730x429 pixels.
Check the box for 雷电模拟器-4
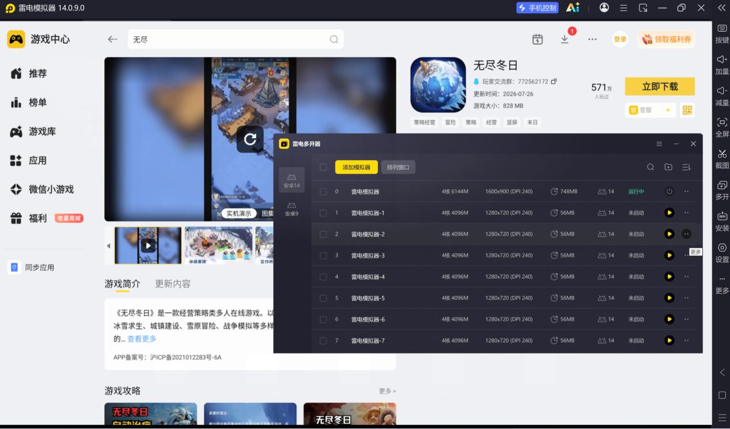pyautogui.click(x=323, y=276)
